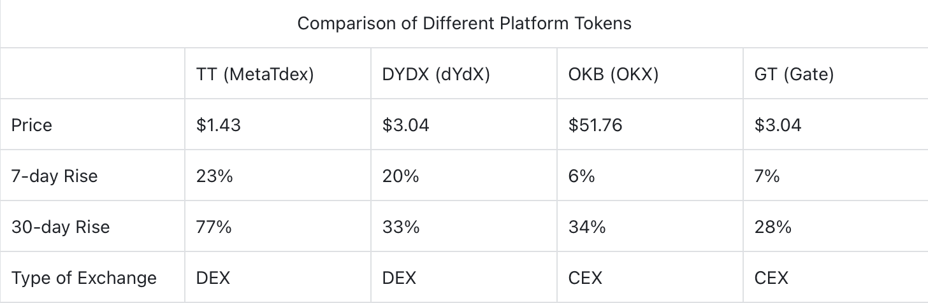
Task: Select the $51.76 OKB price cell
Action: pyautogui.click(x=595, y=125)
